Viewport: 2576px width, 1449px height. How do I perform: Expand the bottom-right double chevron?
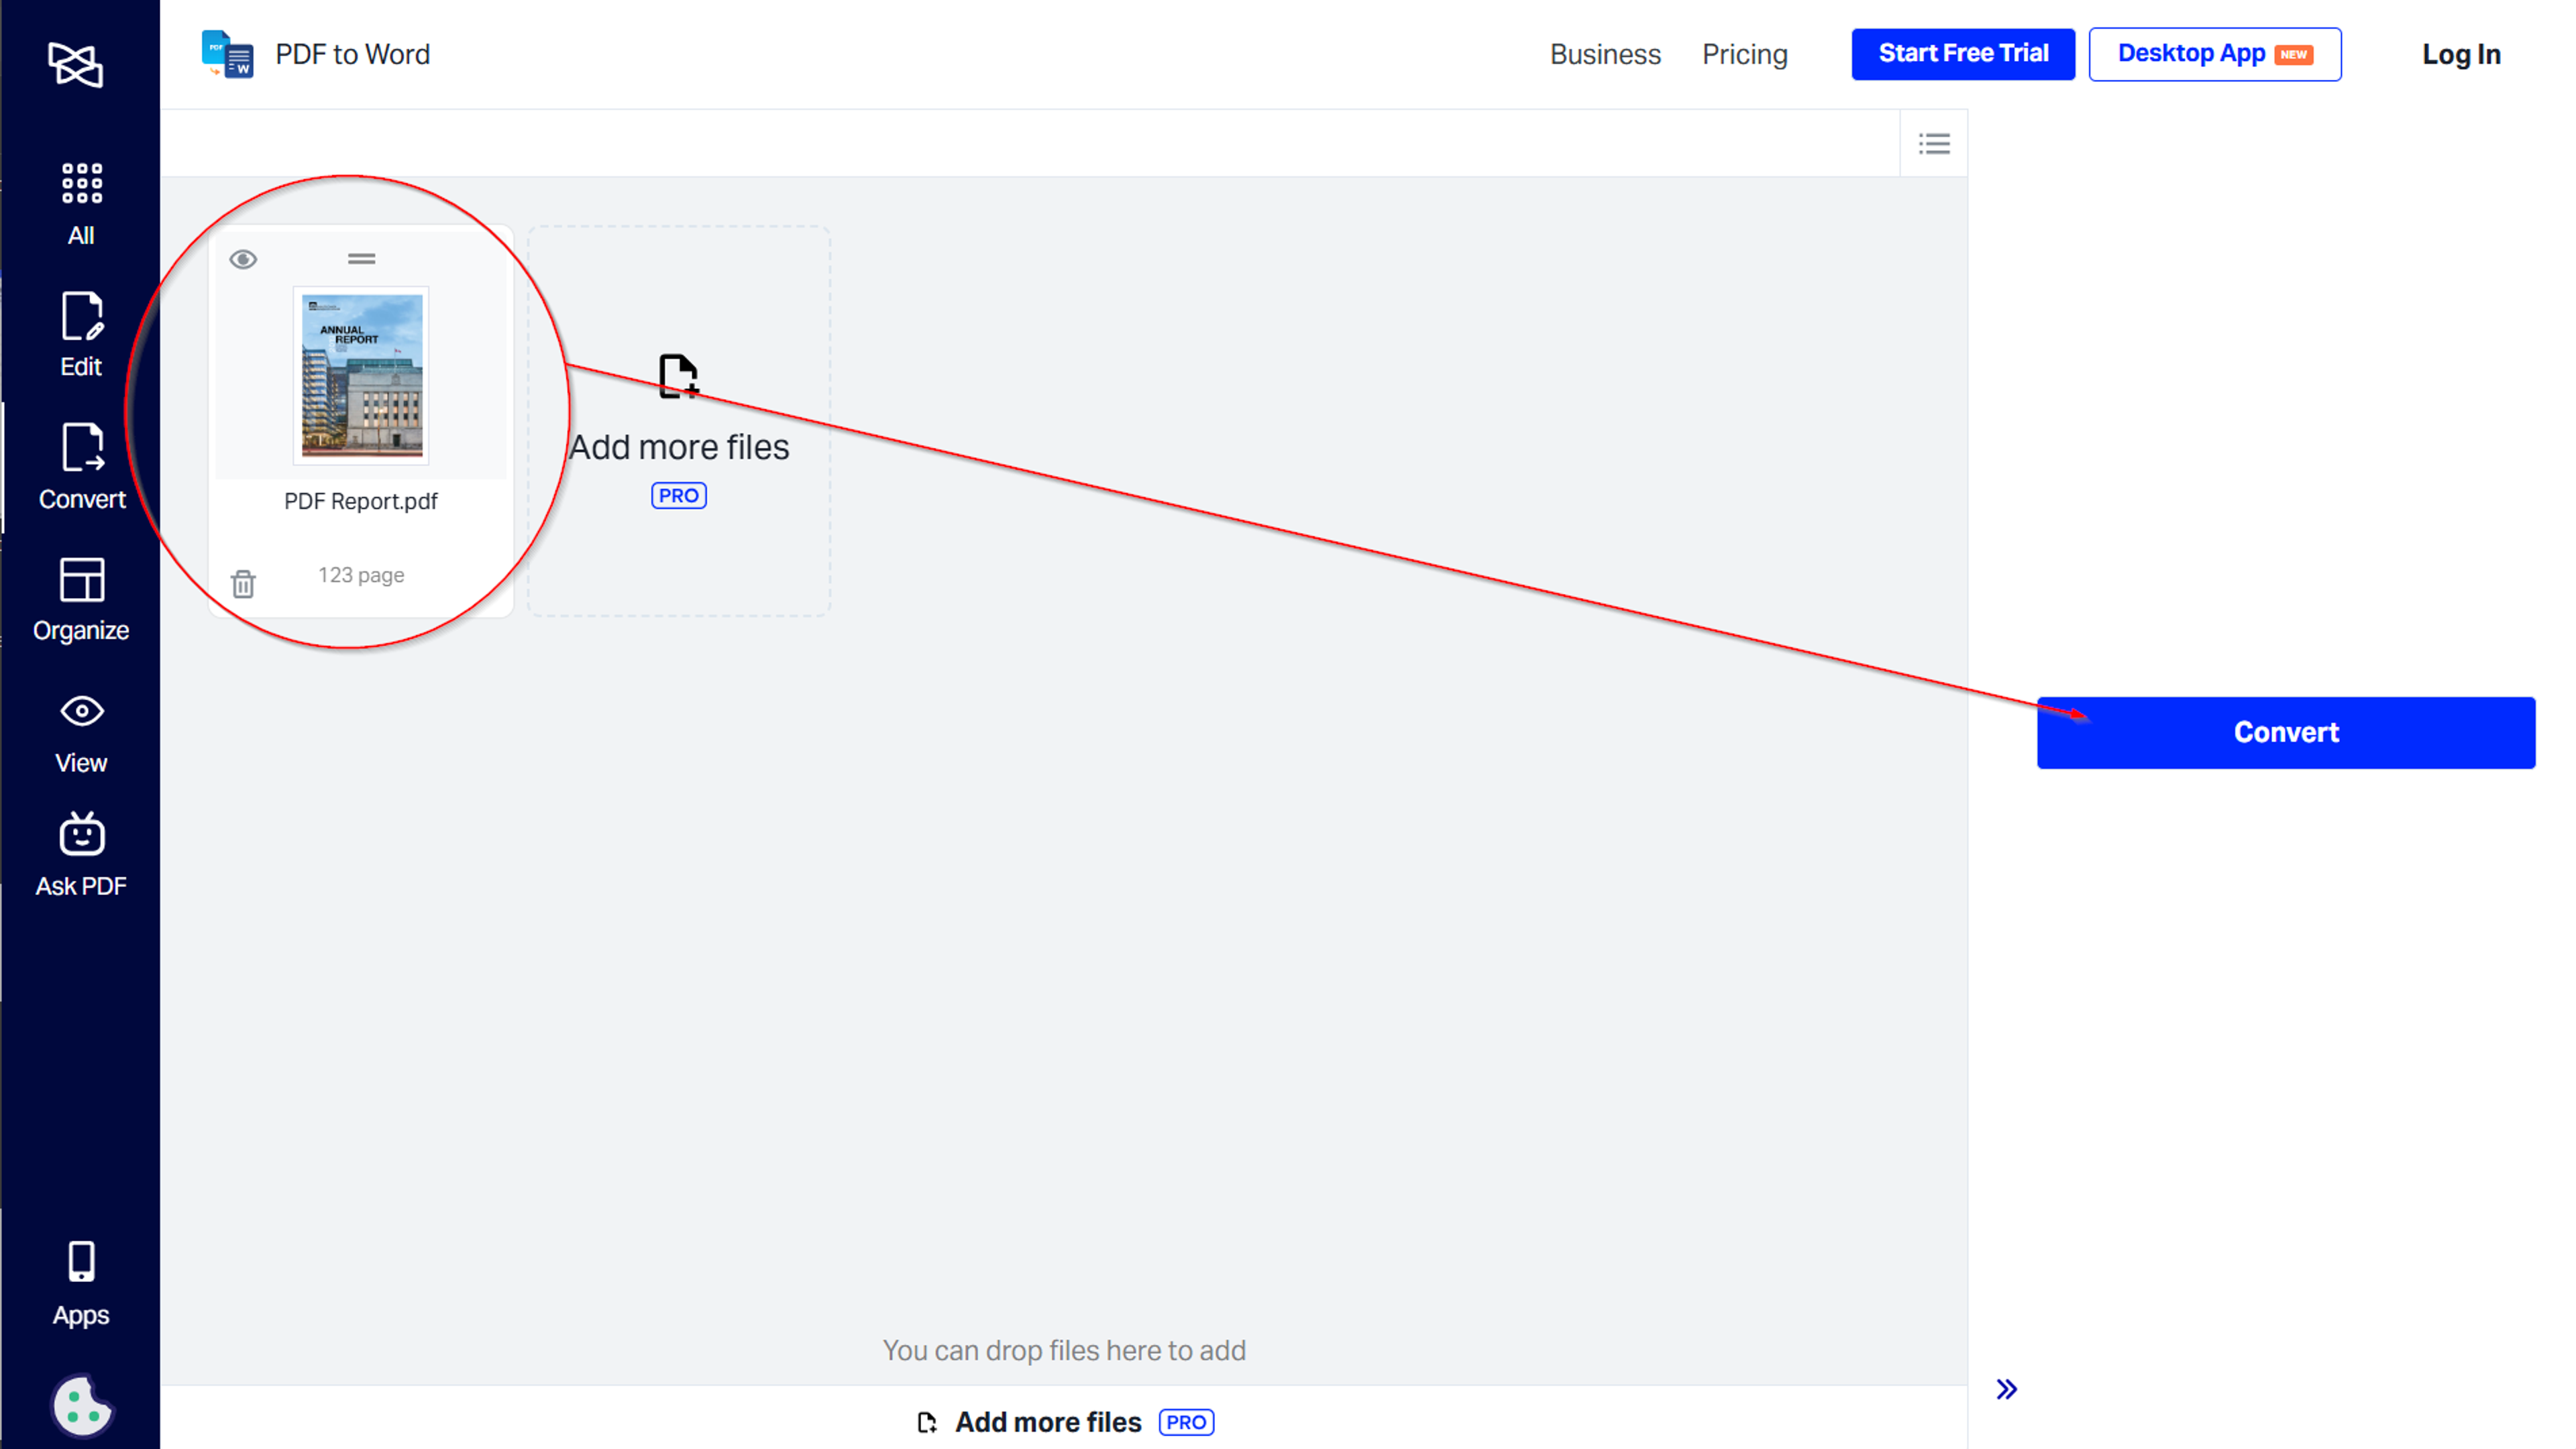tap(2006, 1389)
